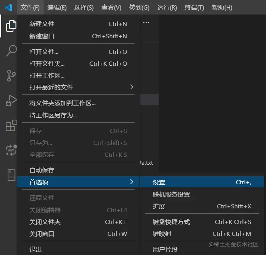Viewport: 266px width, 255px height.
Task: Open 联机服务设置 in submenu
Action: (x=202, y=195)
